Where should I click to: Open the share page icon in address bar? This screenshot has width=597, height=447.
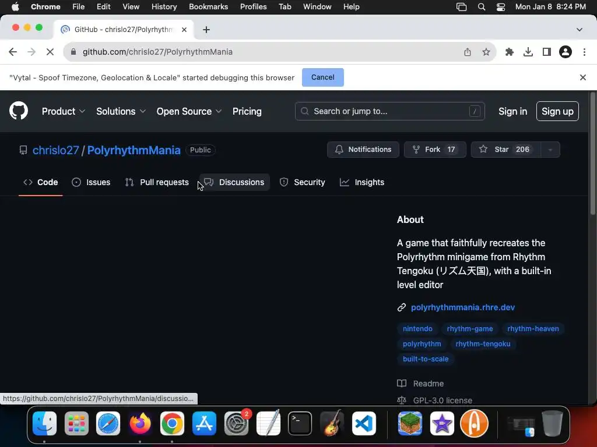(x=468, y=52)
